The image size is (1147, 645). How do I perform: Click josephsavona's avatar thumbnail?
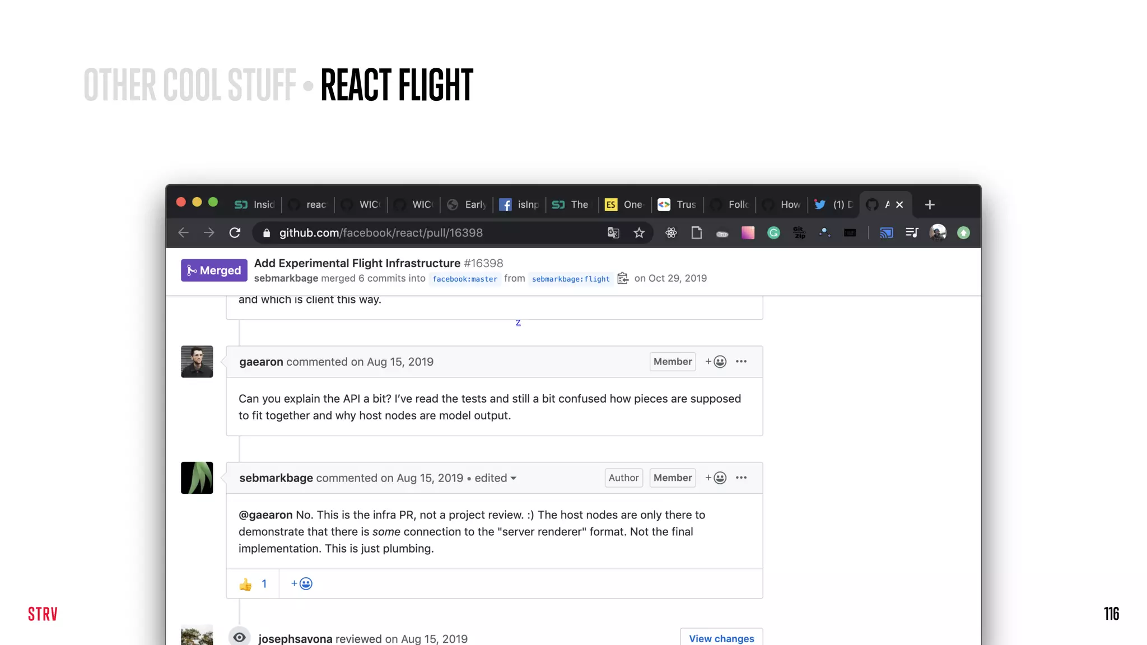click(x=197, y=635)
